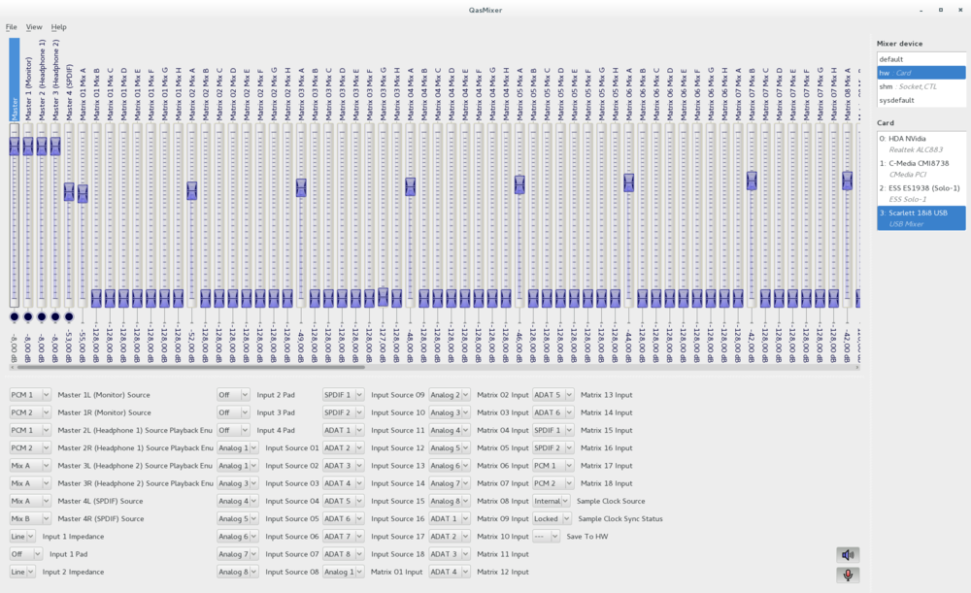Open the Input Source 14 dropdown
The width and height of the screenshot is (971, 593).
coord(343,483)
